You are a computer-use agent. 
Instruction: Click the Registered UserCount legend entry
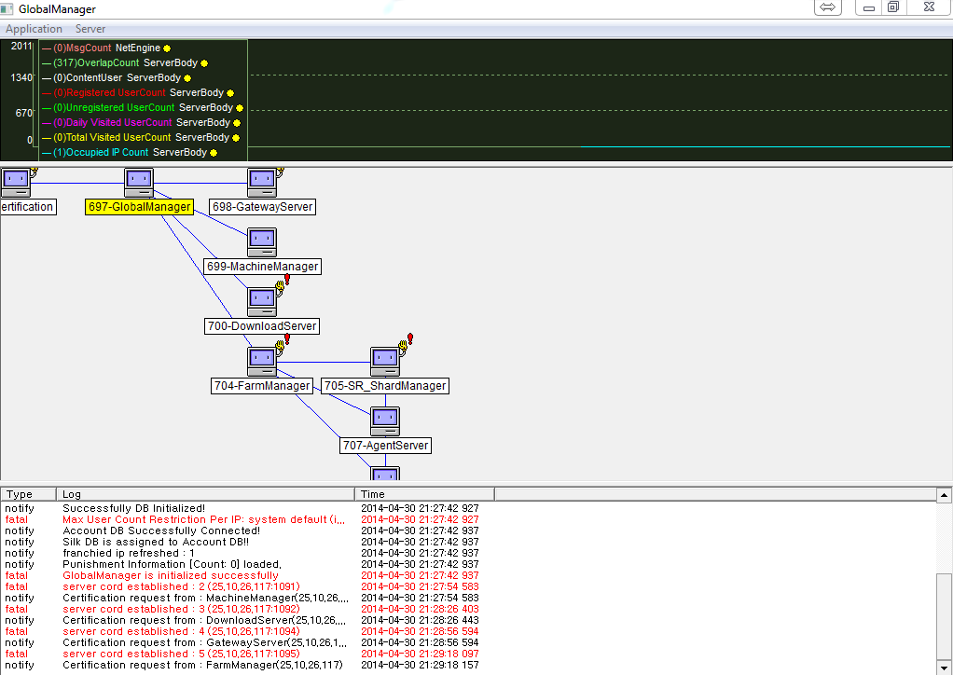coord(137,93)
